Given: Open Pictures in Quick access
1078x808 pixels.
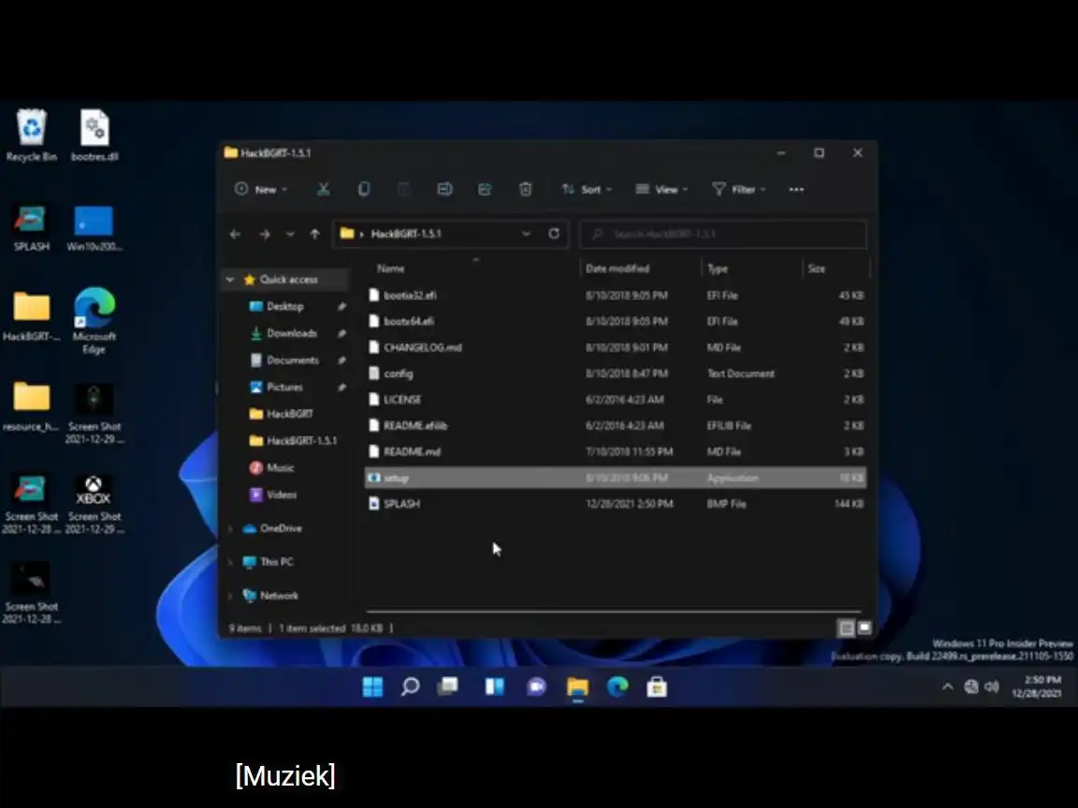Looking at the screenshot, I should (284, 387).
